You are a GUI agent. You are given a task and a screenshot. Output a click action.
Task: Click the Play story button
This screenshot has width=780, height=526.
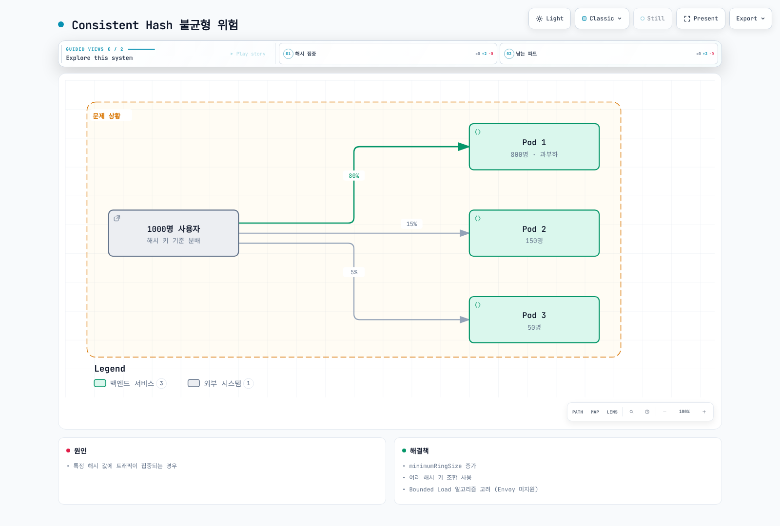[248, 54]
